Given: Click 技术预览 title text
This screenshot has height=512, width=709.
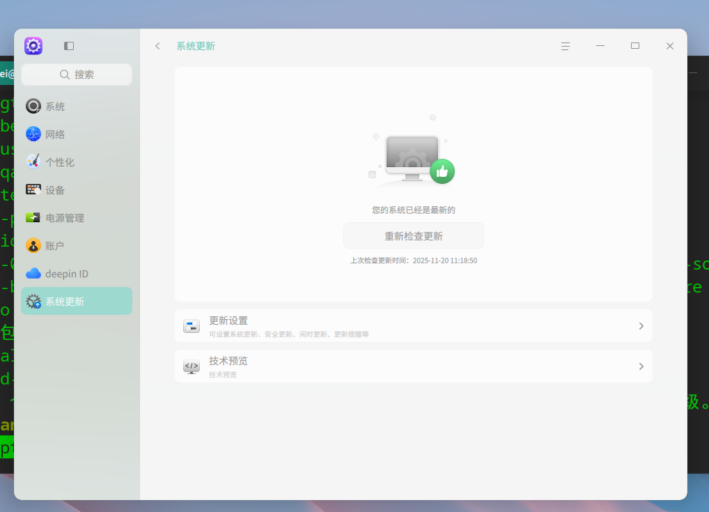Looking at the screenshot, I should [x=228, y=361].
